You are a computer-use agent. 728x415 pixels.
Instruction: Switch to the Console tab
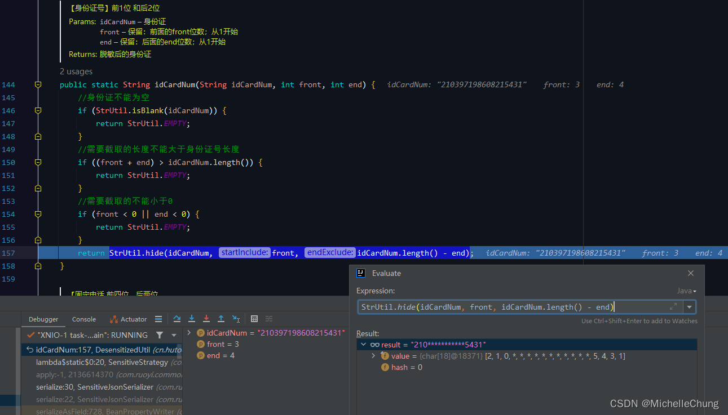tap(84, 319)
